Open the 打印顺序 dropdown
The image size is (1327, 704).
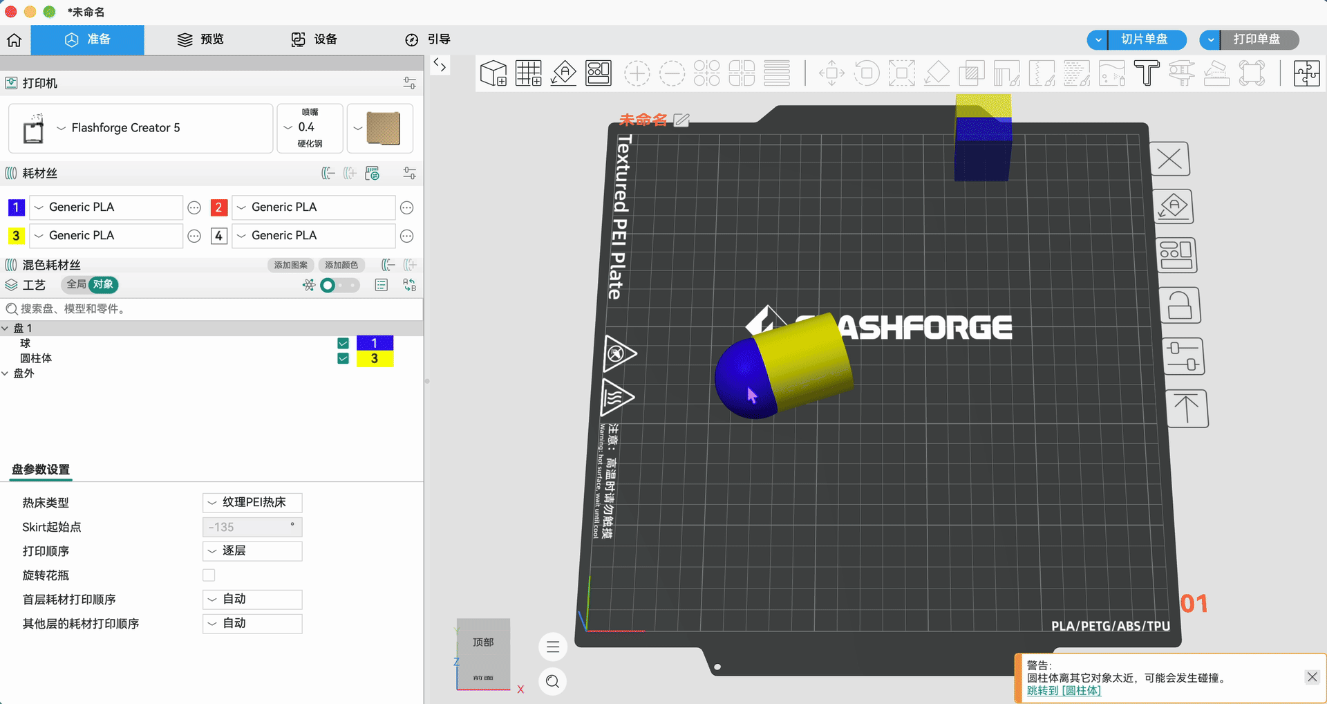coord(252,551)
